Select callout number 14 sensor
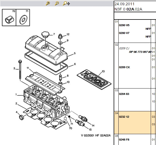 (93, 126)
